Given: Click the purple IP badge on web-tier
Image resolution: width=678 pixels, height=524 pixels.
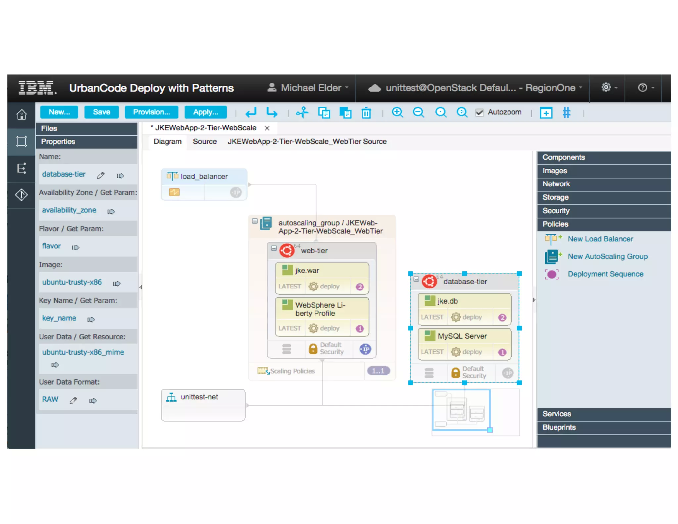Looking at the screenshot, I should tap(365, 349).
